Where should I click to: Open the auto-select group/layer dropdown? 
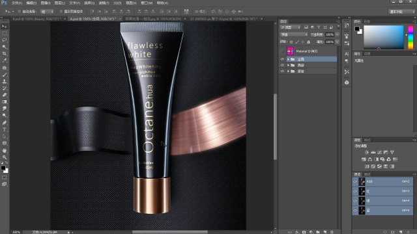(47, 12)
